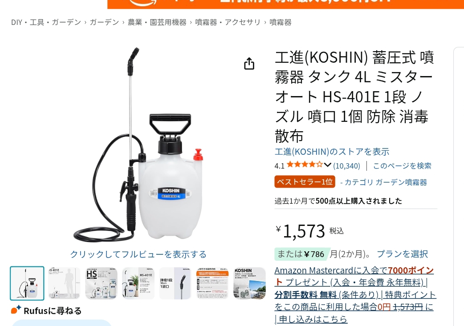The image size is (464, 326).
Task: Select fifth thumbnail showing nozzle closeup
Action: tap(175, 283)
